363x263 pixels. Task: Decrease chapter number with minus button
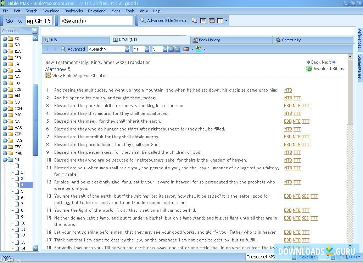click(177, 49)
